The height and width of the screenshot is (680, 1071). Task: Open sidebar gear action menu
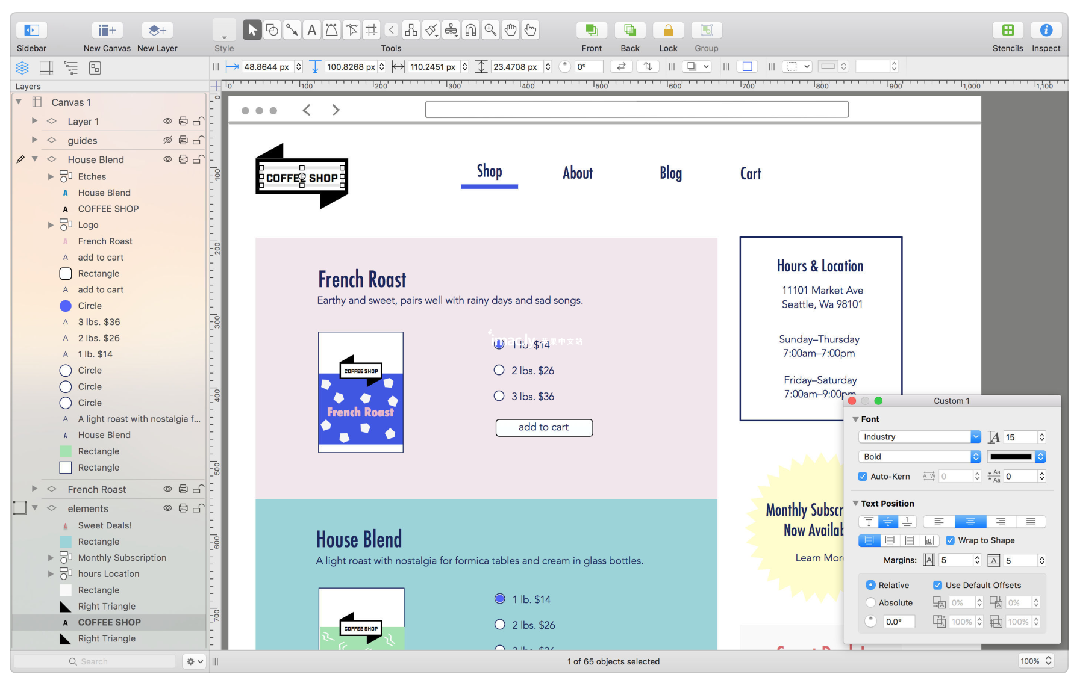pos(194,661)
